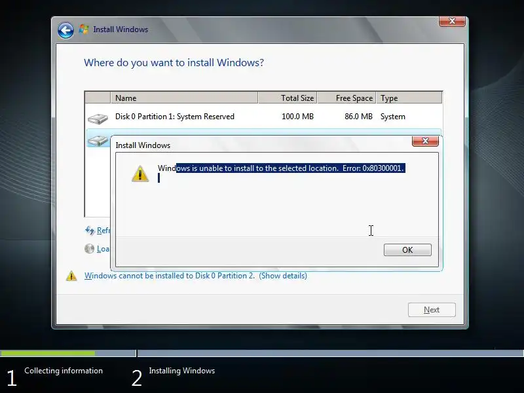
Task: Click the warning icon beside the Disk 0 Partition 2 message
Action: (71, 276)
